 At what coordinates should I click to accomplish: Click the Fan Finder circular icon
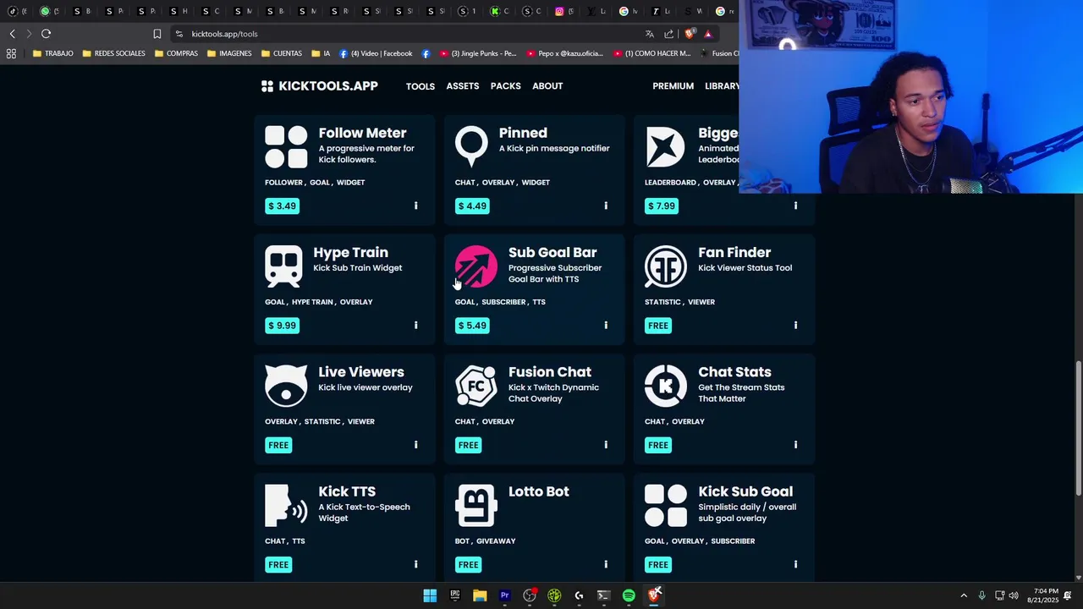[666, 266]
